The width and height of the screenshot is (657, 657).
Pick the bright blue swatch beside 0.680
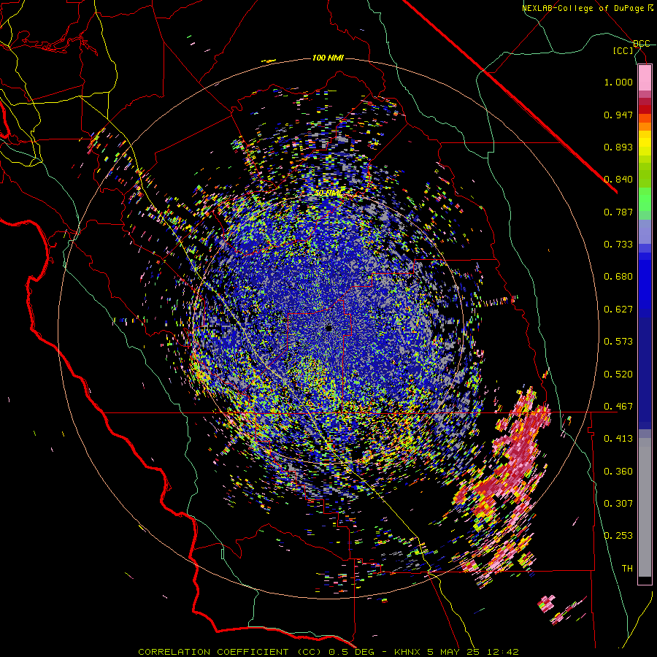pyautogui.click(x=645, y=281)
